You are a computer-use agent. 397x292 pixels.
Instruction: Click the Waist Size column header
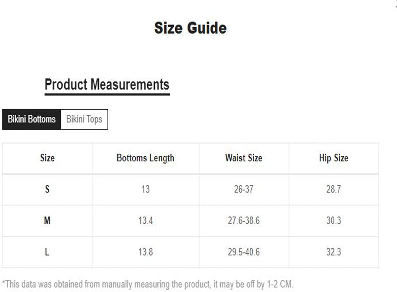[244, 158]
